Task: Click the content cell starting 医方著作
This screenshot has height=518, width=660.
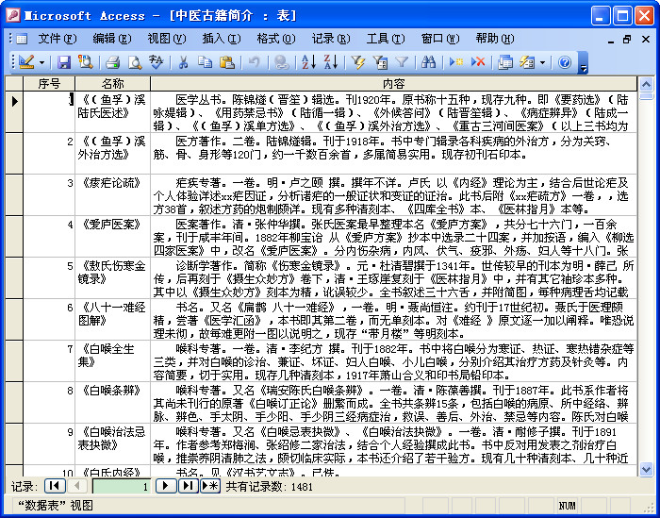Action: coord(393,154)
